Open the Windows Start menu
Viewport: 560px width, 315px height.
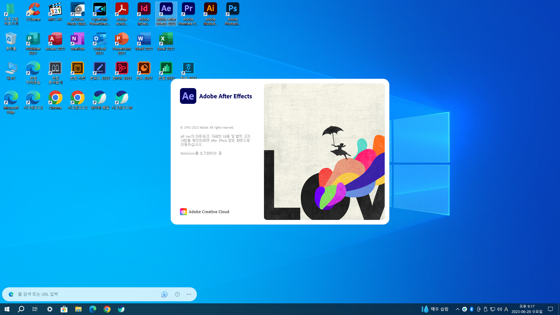[x=7, y=309]
